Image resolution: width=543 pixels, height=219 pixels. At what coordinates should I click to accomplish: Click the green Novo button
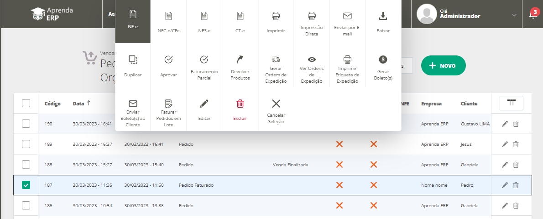point(443,65)
